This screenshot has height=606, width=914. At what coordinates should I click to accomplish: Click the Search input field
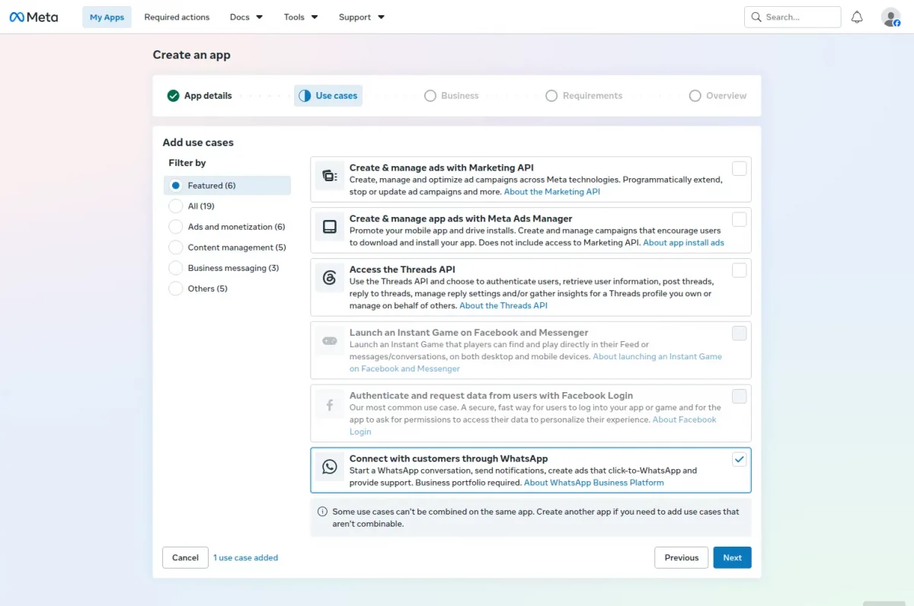(792, 17)
